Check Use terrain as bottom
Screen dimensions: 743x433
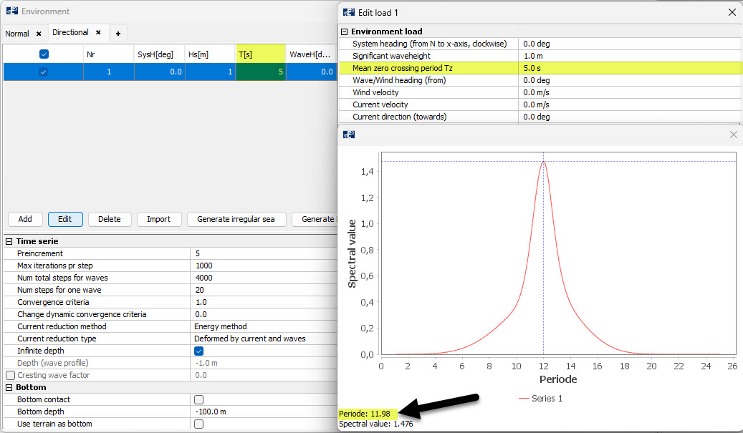[198, 424]
